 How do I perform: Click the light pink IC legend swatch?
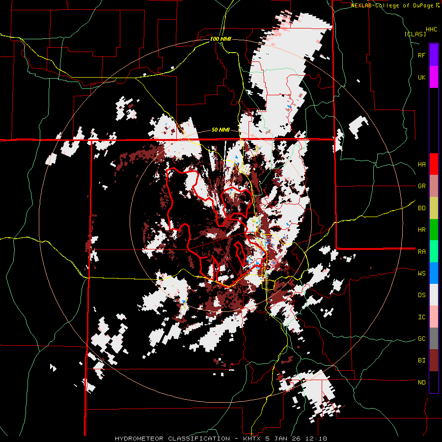tap(434, 317)
